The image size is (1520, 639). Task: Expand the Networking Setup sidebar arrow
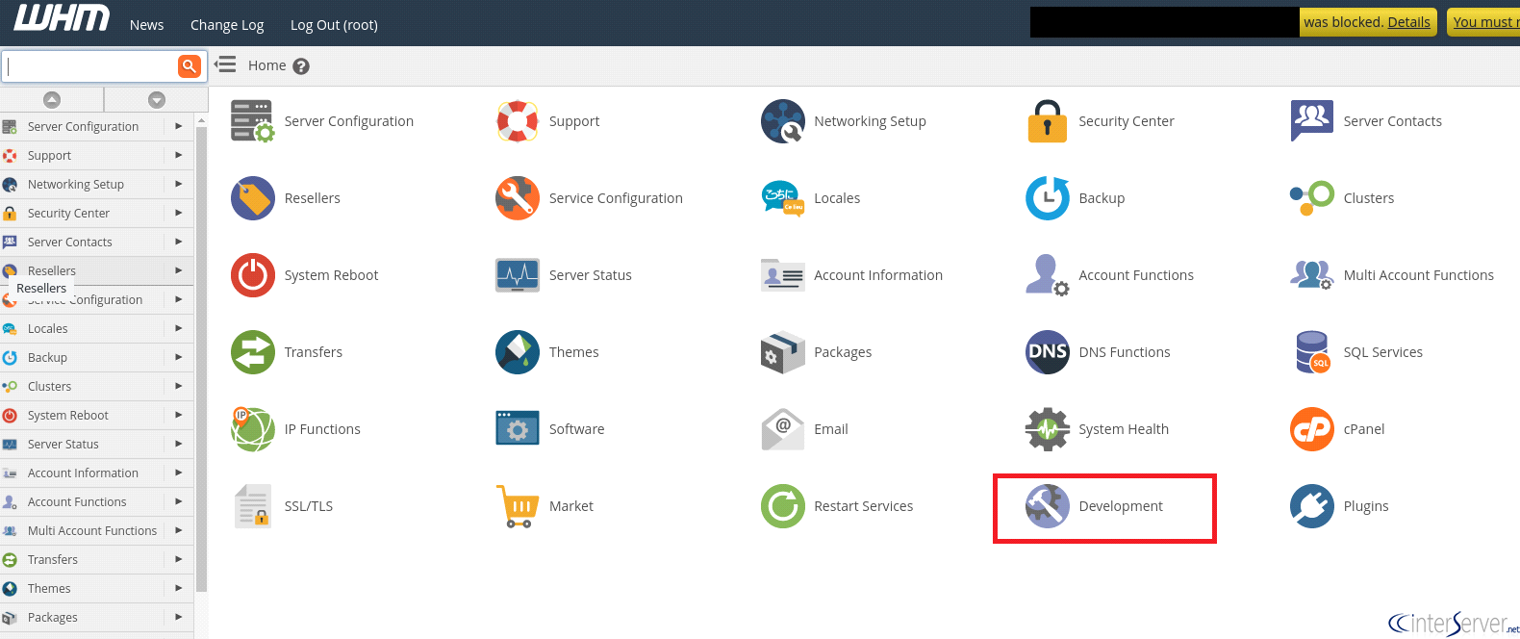click(x=179, y=184)
